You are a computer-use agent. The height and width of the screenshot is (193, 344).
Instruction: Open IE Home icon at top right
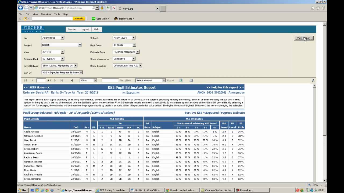pos(313,8)
